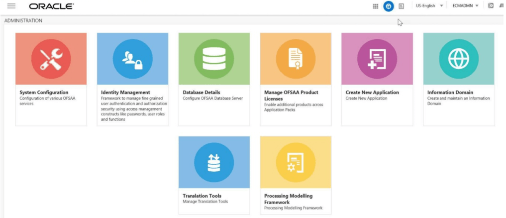Click the Create New Application icon
The width and height of the screenshot is (506, 218).
pyautogui.click(x=377, y=59)
